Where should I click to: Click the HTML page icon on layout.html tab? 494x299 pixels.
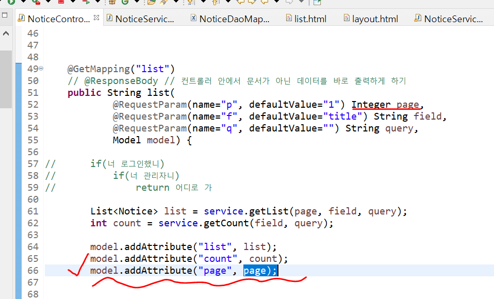point(346,18)
